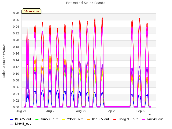Toggle the Red655_out legend entry
Screen dimensions: 172x129
point(98,119)
